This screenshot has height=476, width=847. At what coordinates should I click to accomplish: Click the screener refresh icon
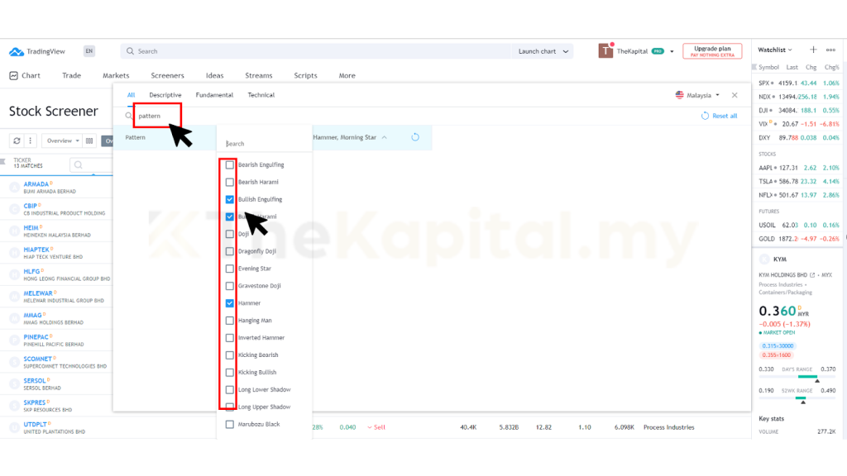tap(17, 140)
